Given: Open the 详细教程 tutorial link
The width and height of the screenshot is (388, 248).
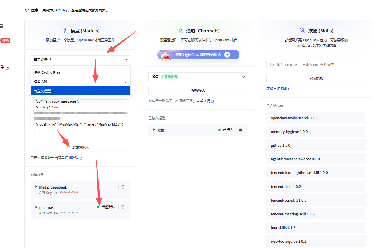Looking at the screenshot, I should click(72, 158).
